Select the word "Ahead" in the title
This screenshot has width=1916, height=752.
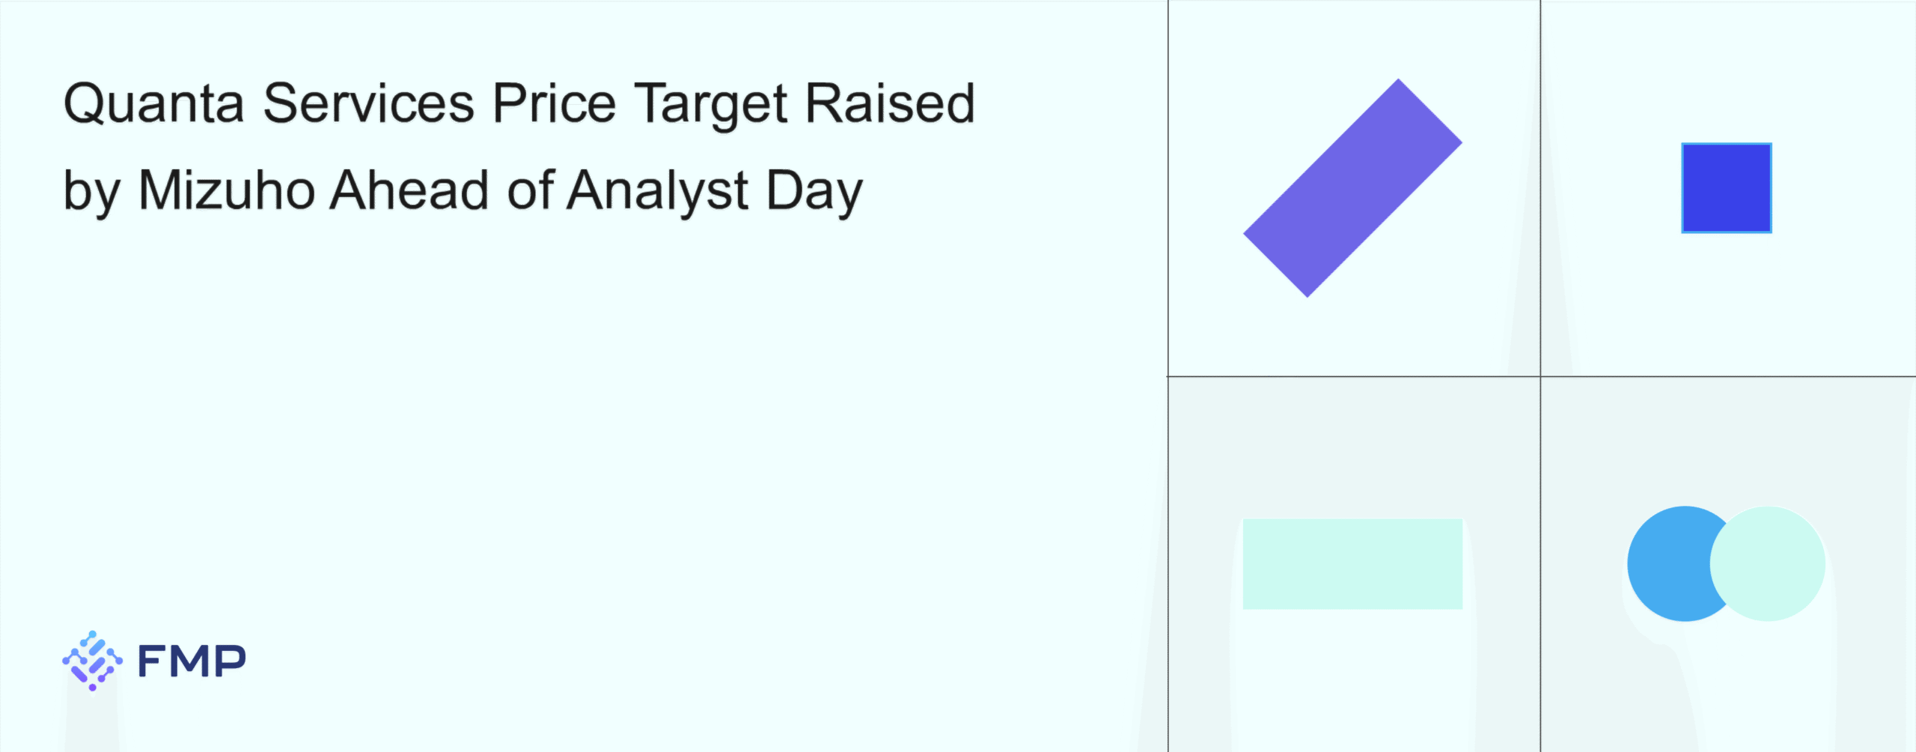[x=410, y=191]
